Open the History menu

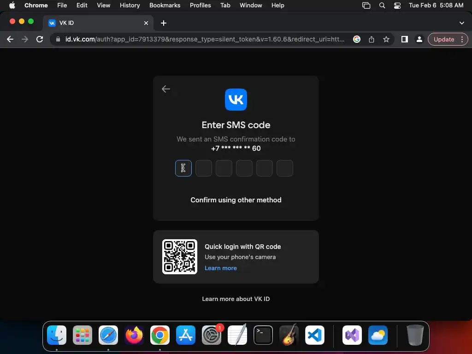(x=130, y=5)
